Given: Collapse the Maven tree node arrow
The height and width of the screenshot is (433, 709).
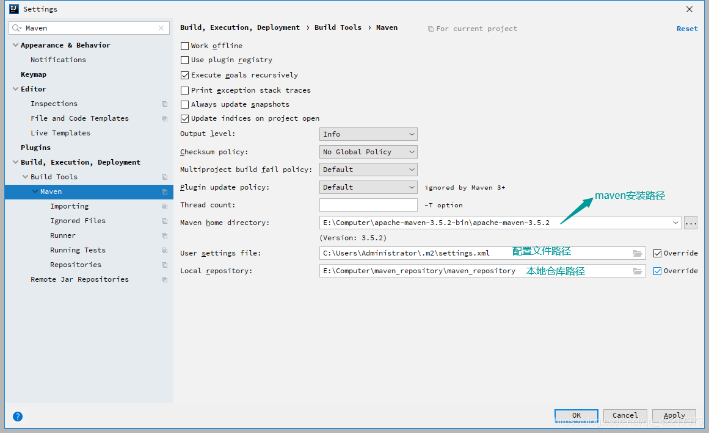Looking at the screenshot, I should pos(35,191).
